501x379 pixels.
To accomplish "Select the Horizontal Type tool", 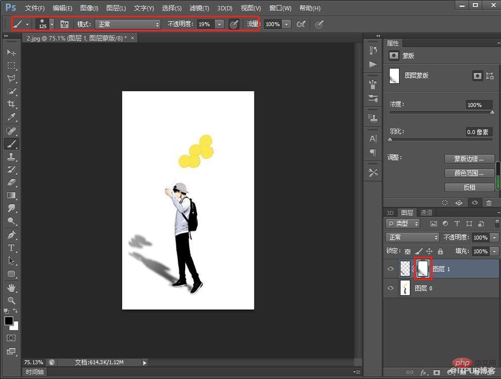I will [11, 248].
